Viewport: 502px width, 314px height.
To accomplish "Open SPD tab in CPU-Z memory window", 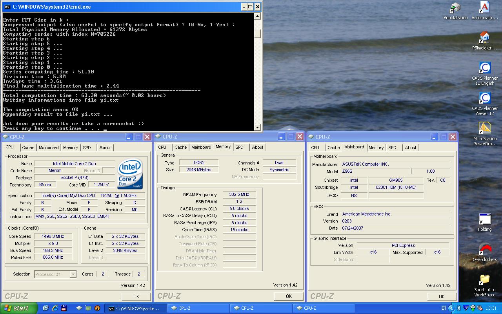I will 239,147.
